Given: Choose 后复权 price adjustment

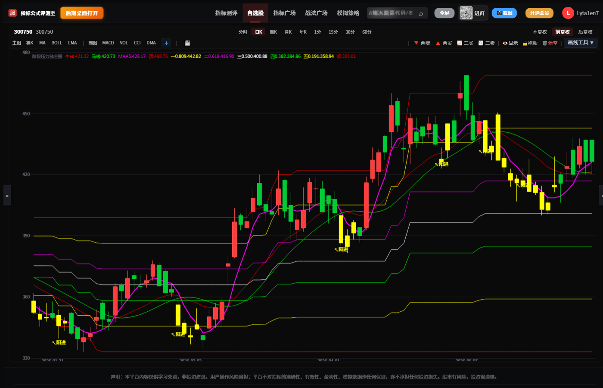Looking at the screenshot, I should pyautogui.click(x=585, y=32).
